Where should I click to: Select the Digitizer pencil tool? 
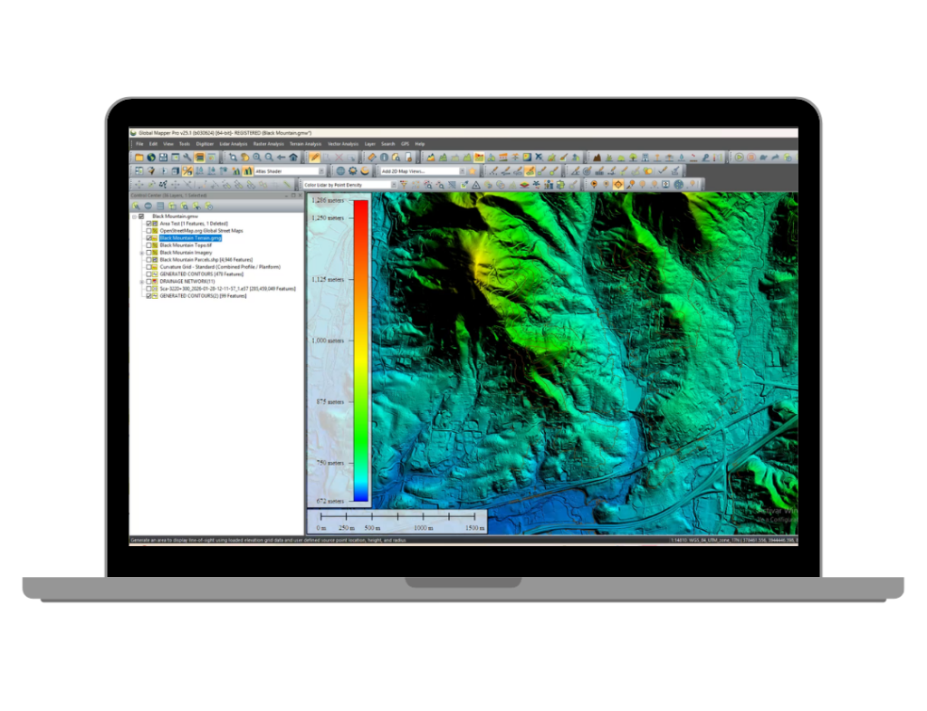314,158
